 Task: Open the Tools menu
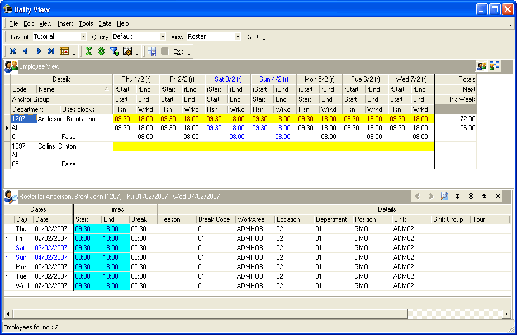[x=86, y=23]
